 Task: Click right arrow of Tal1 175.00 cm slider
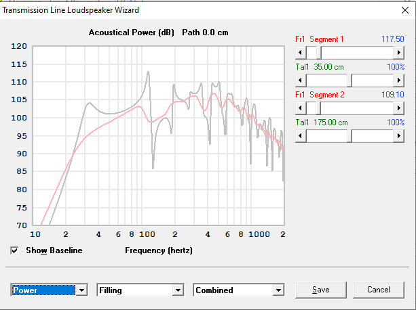coord(399,136)
